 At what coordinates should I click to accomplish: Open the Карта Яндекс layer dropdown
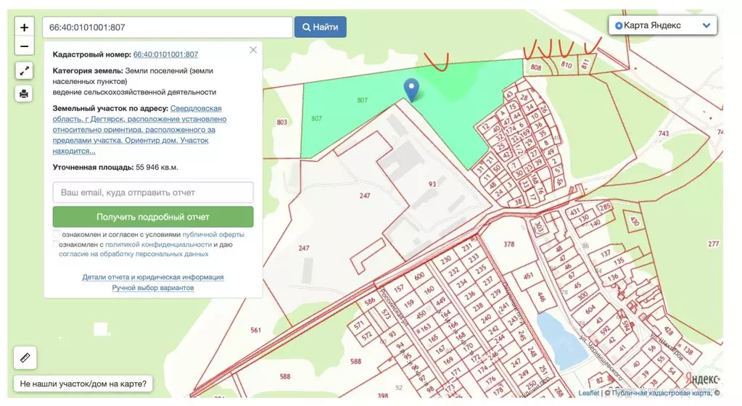pos(706,25)
